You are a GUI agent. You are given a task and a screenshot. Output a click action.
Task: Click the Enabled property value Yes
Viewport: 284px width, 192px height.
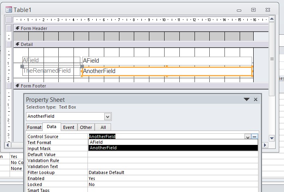click(x=92, y=178)
